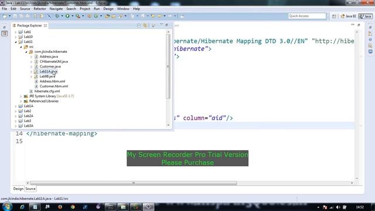Collapse the src folder
The image size is (375, 211).
(x=21, y=47)
